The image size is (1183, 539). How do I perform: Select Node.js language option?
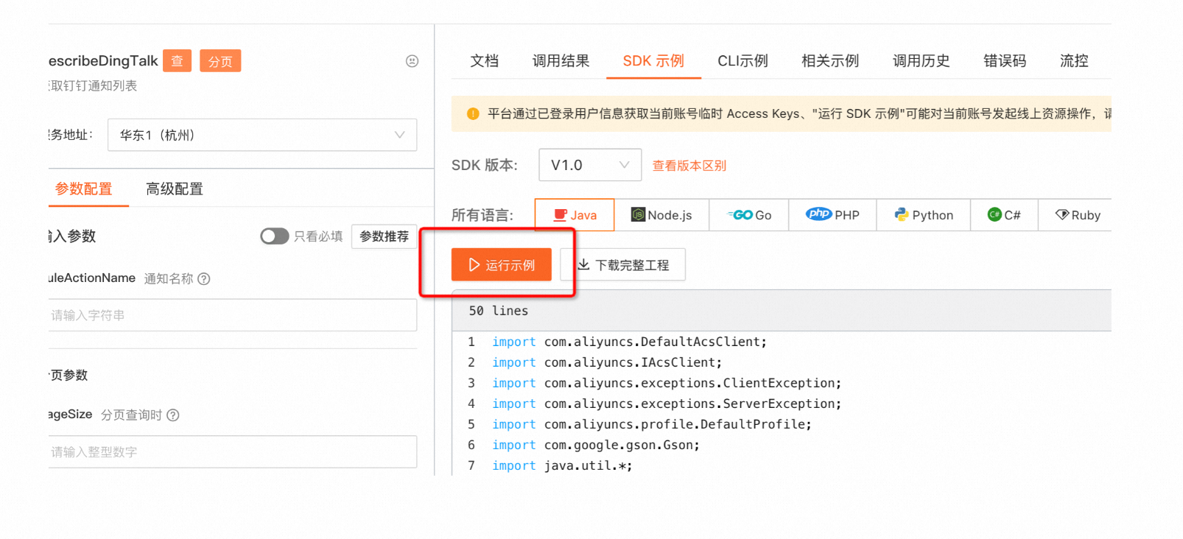pyautogui.click(x=661, y=215)
